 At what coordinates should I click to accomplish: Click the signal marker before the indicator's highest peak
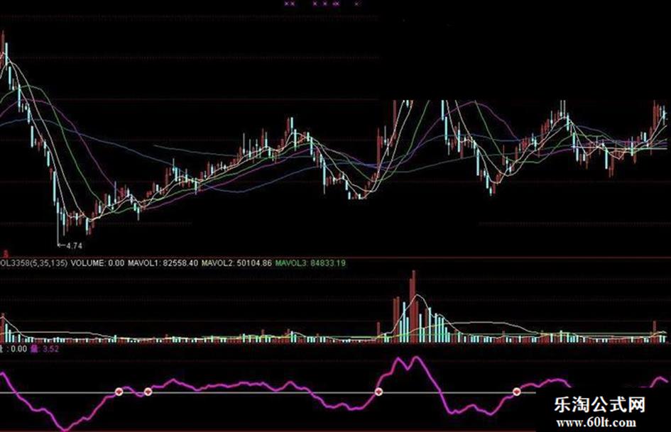click(378, 392)
